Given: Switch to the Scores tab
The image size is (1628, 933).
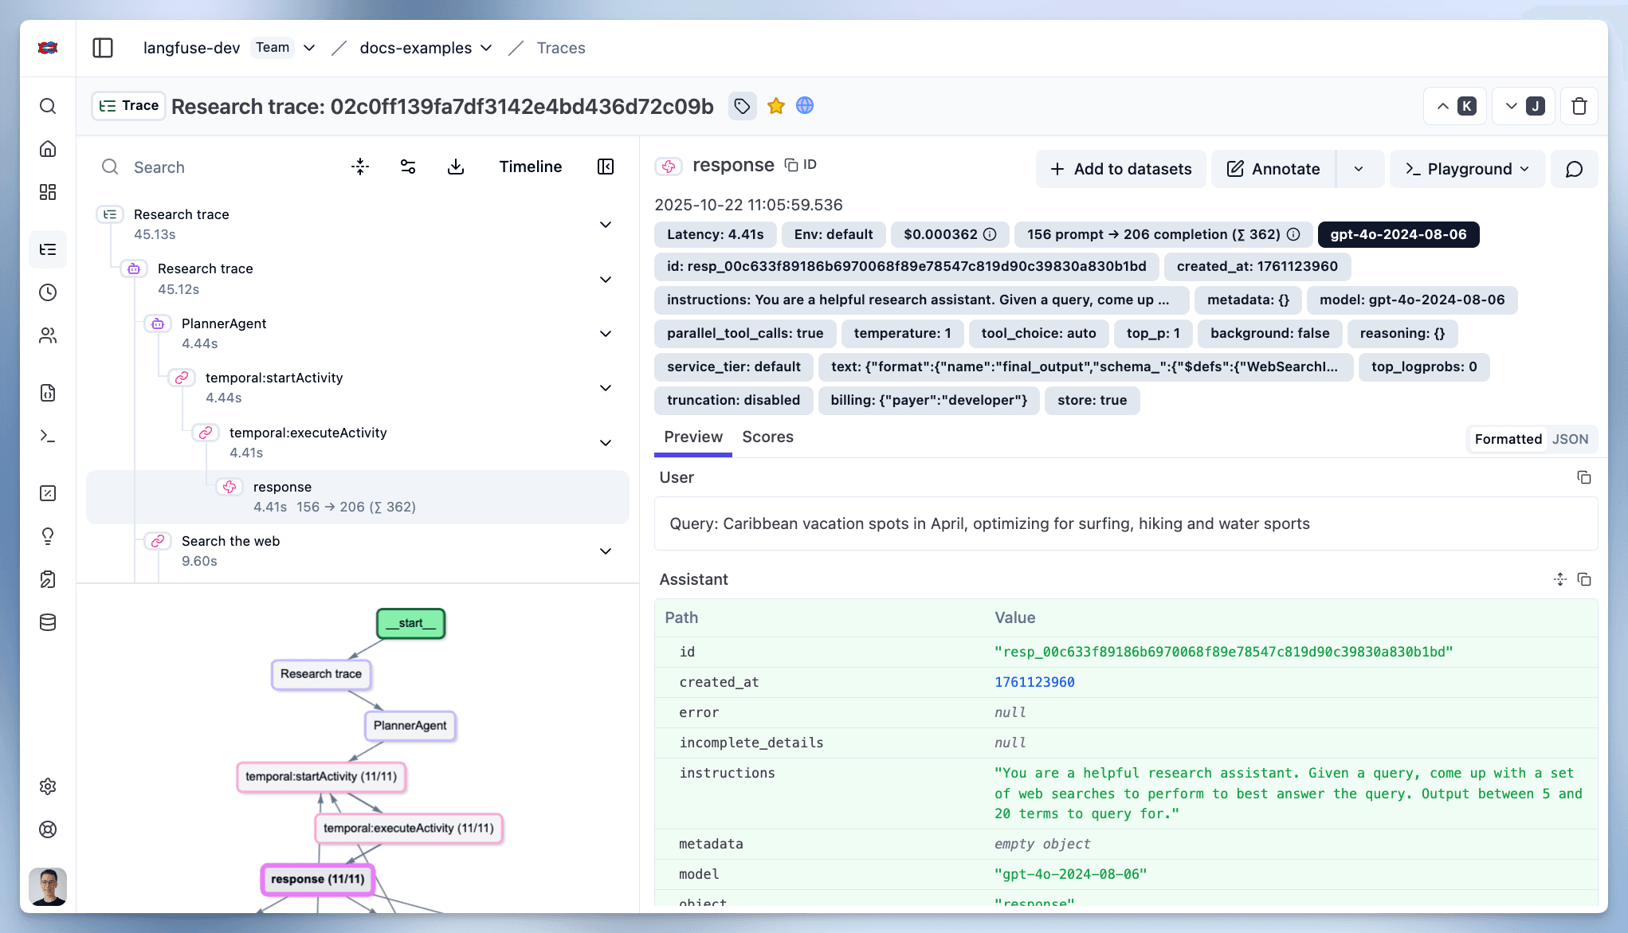Looking at the screenshot, I should (x=767, y=437).
